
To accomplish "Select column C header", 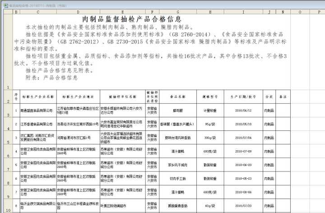I will tap(38, 12).
